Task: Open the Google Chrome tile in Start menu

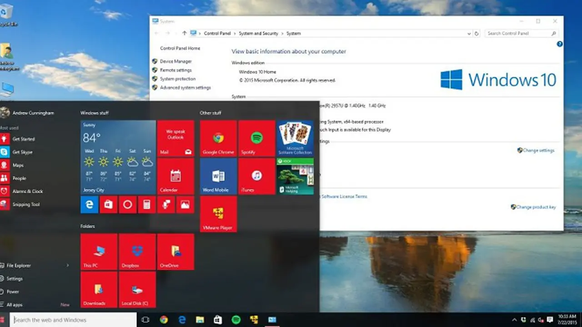Action: click(218, 138)
